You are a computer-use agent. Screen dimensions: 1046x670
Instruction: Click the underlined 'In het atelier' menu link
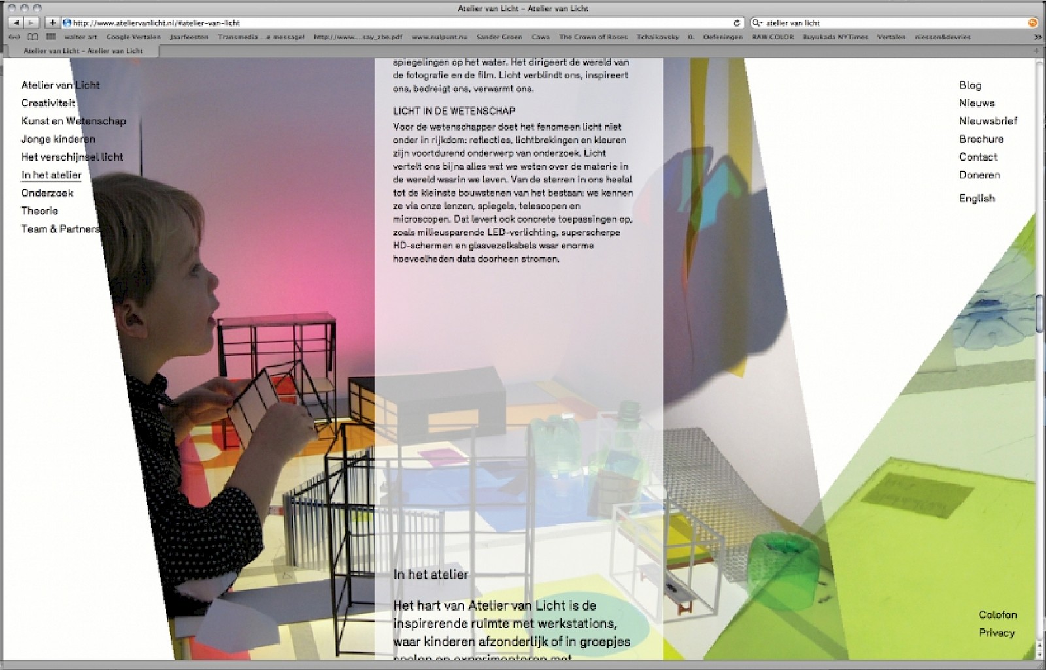[51, 175]
